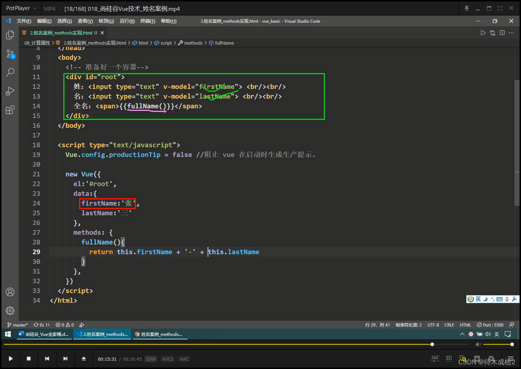Switch to Word document 尚硅谷_Vue全家桶 taskbar item
This screenshot has width=521, height=369.
pos(44,334)
